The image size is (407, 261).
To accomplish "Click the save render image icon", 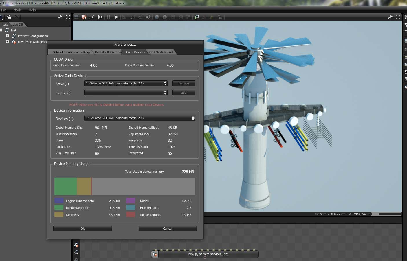I will click(76, 17).
